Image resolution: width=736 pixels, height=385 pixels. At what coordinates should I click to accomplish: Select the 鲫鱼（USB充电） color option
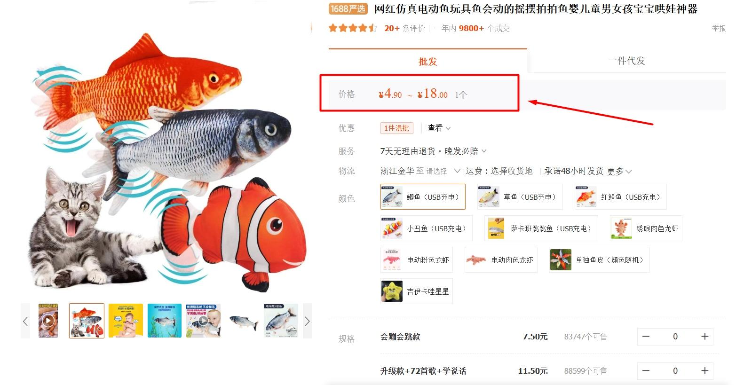423,196
